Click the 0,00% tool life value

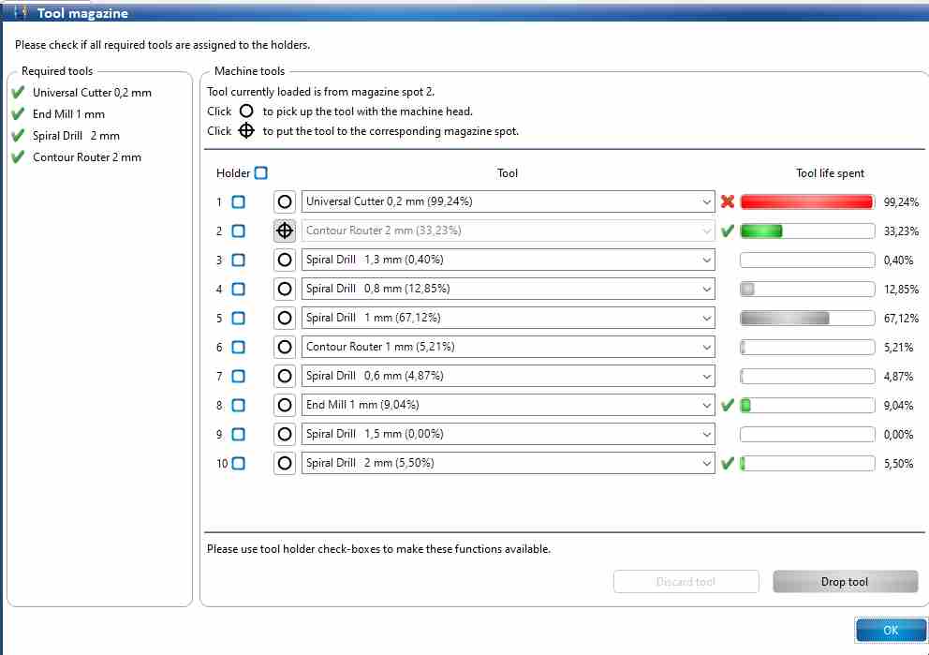pos(898,435)
